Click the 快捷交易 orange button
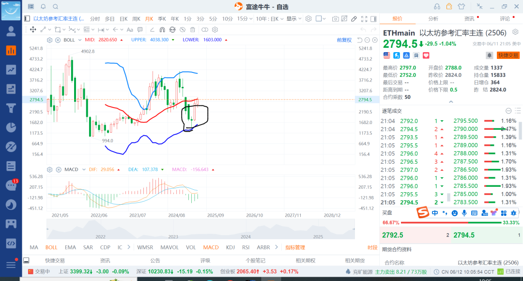This screenshot has height=281, width=523. click(x=508, y=56)
